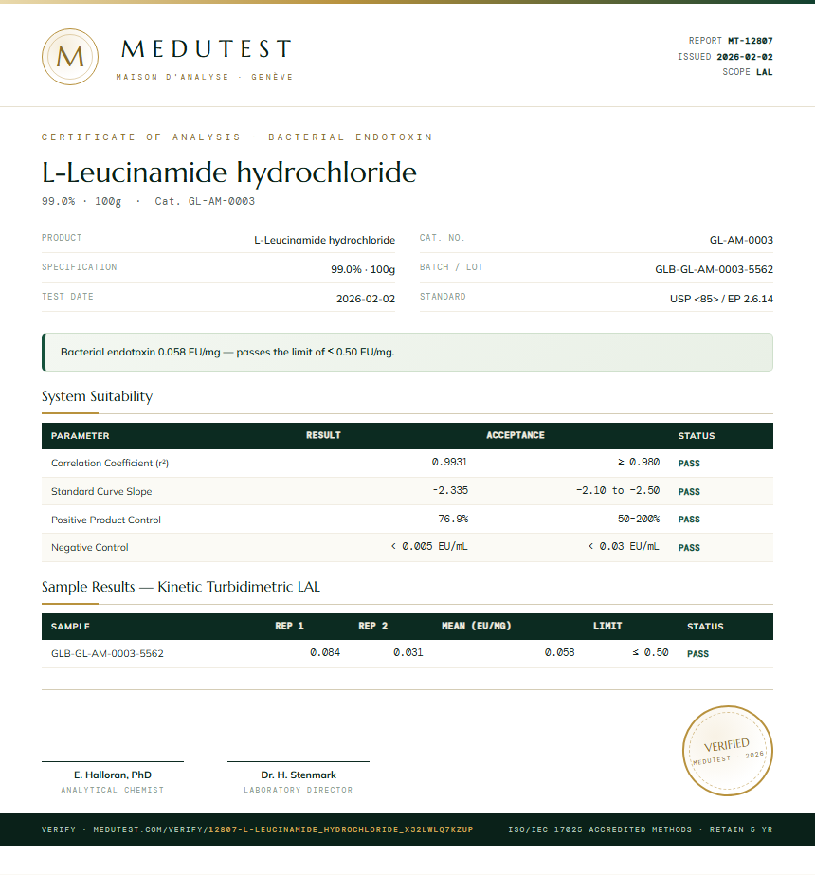The width and height of the screenshot is (815, 875).
Task: Click the subtitle 99.0% · 100g · Cat. GL-AM-0003
Action: coord(149,201)
